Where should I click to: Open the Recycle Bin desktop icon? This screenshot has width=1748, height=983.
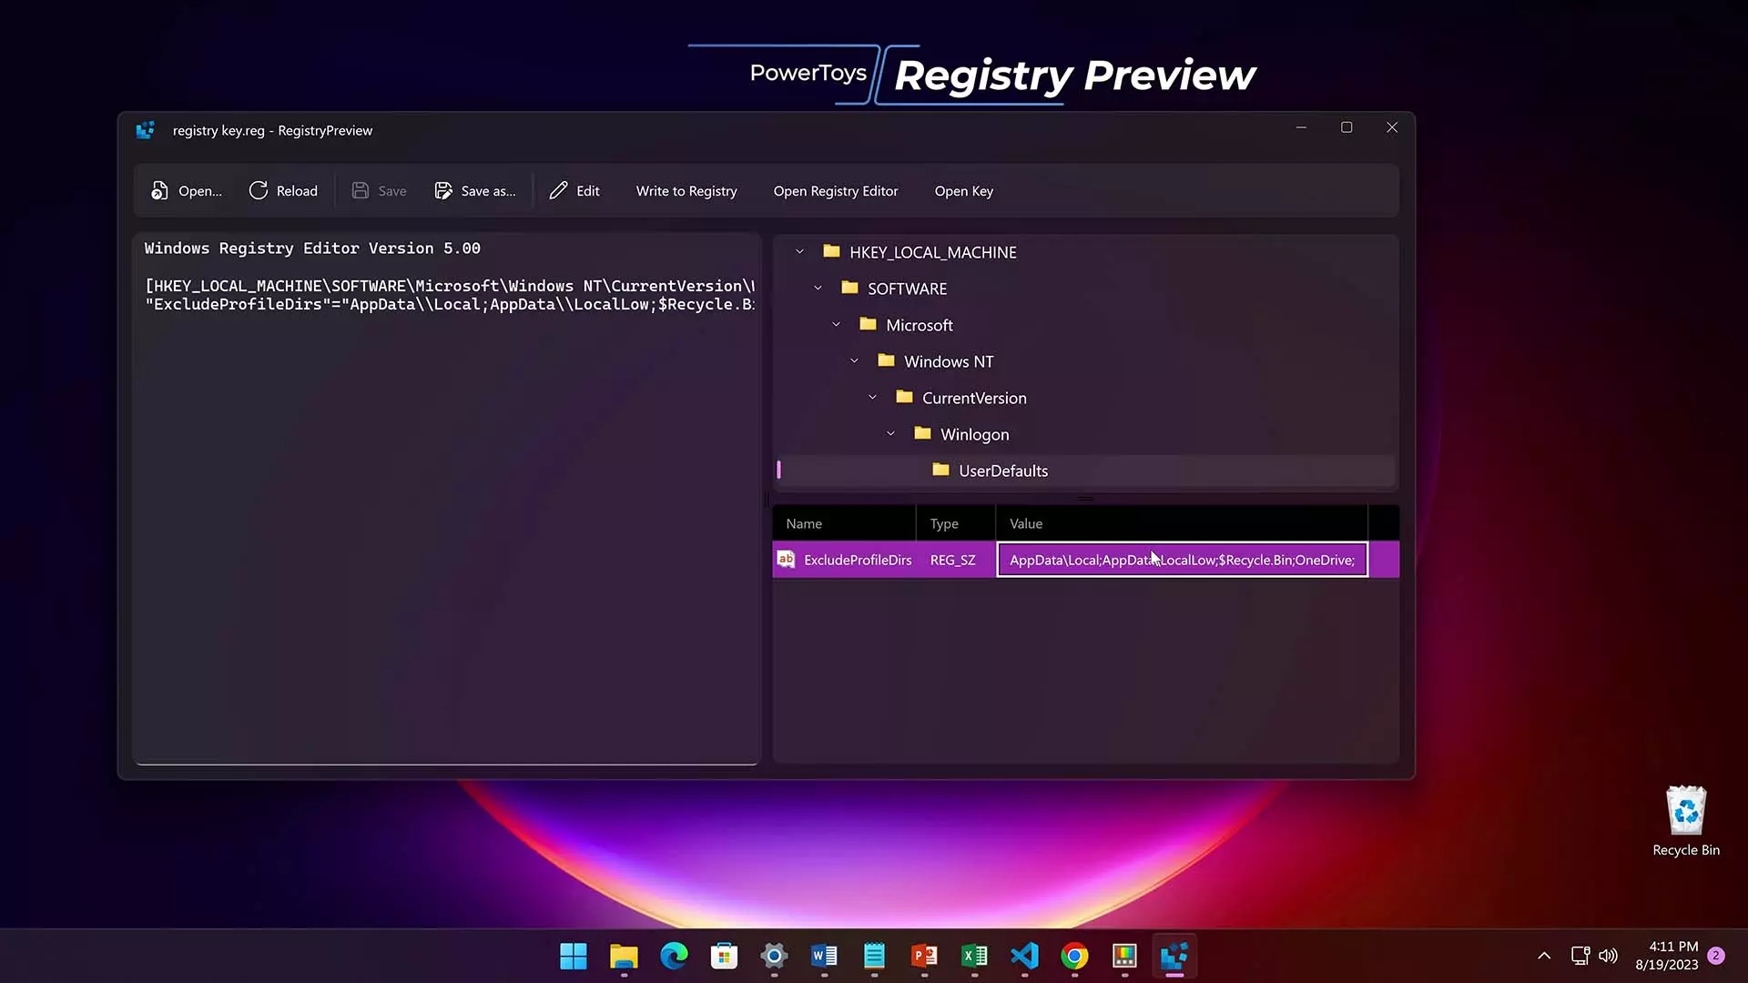[1686, 820]
